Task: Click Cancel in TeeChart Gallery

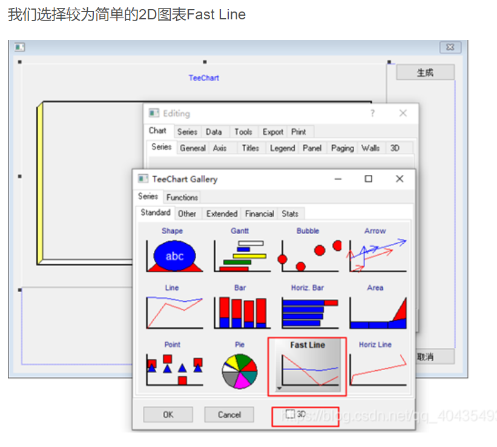Action: 229,415
